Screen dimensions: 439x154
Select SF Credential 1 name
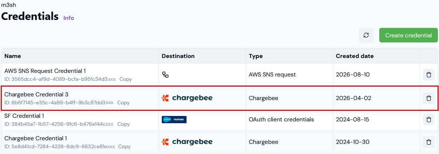click(x=24, y=116)
